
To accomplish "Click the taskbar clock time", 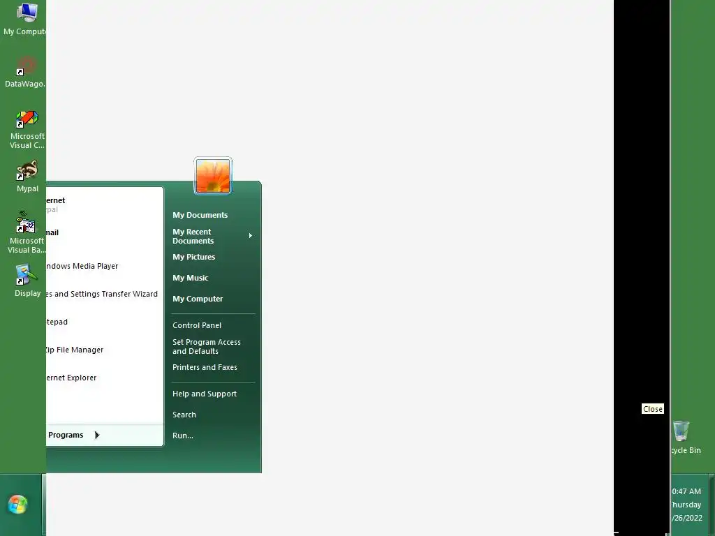I will (686, 491).
